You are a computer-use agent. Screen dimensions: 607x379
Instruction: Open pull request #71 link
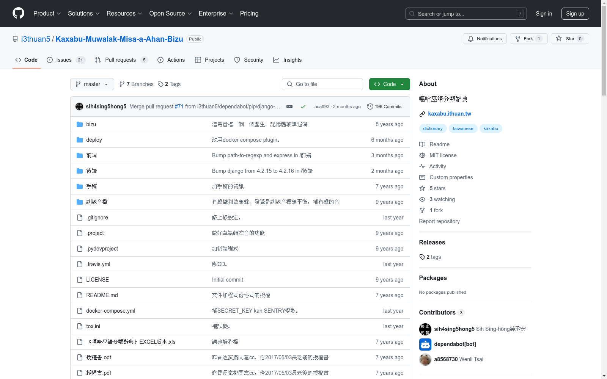(179, 106)
